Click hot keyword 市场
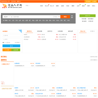The height and width of the screenshot is (98, 98). (x=68, y=20)
